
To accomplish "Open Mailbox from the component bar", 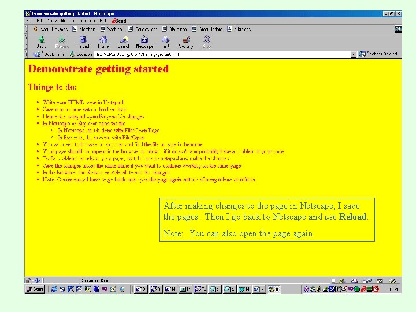I will coord(354,281).
